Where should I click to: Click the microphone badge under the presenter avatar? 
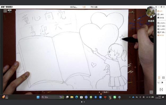[x=151, y=16]
